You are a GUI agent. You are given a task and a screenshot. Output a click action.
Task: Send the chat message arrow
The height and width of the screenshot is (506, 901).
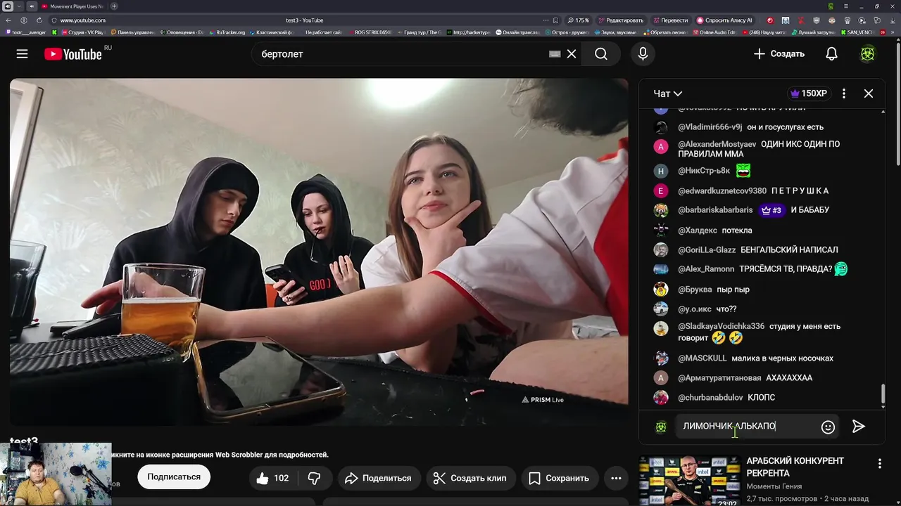858,427
